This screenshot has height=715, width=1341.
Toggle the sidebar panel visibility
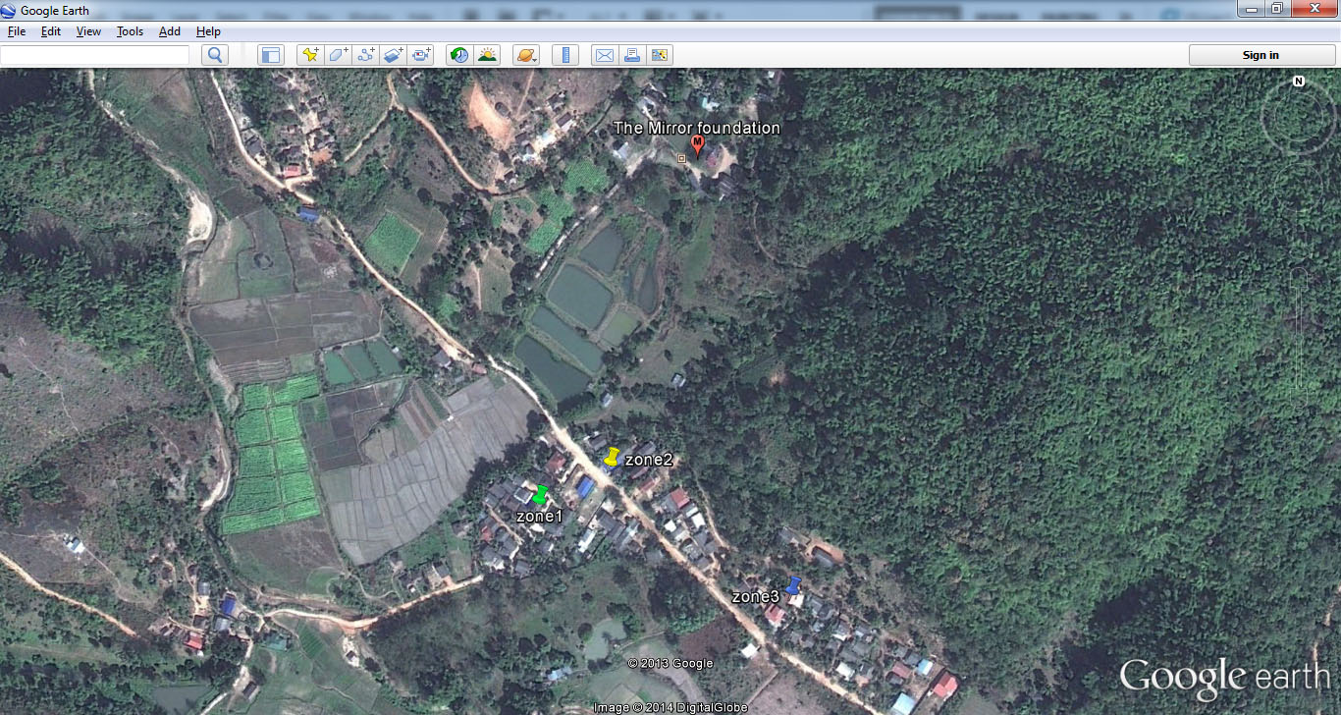(270, 55)
